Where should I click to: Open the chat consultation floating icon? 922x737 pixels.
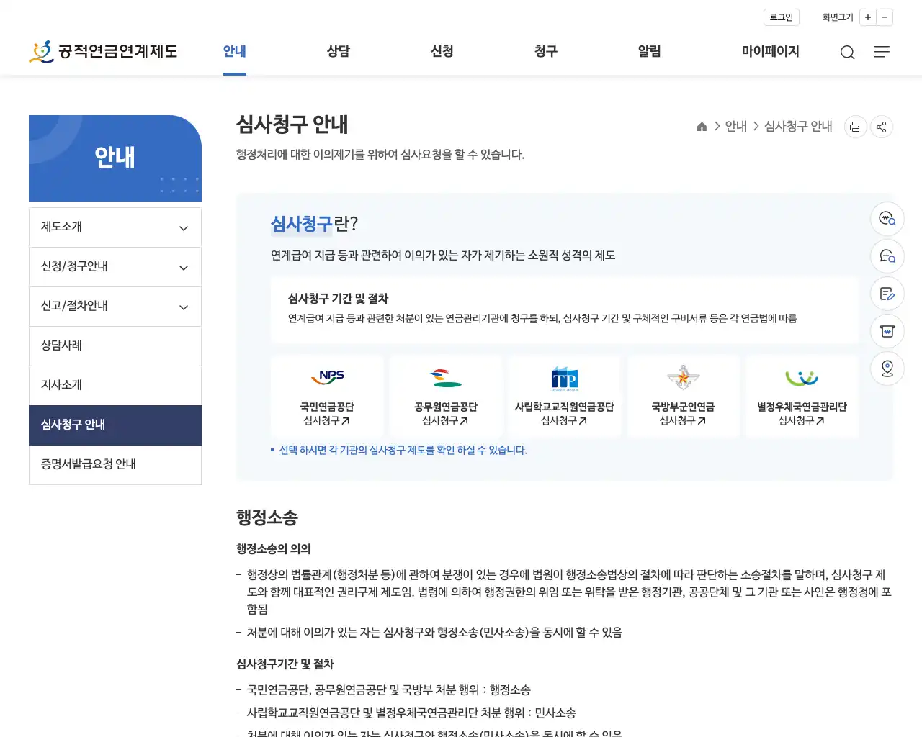tap(887, 256)
